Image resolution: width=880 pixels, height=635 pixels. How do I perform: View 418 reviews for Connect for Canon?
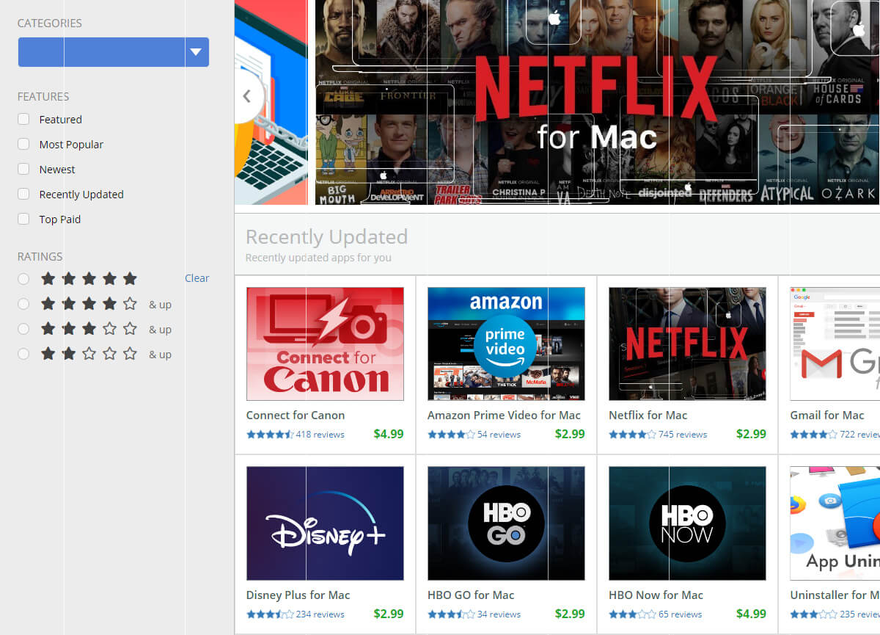pos(320,435)
